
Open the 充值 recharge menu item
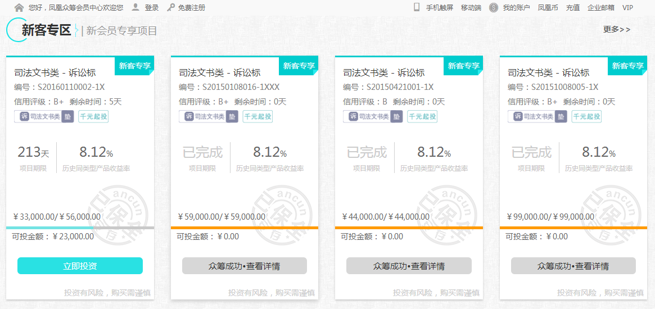pos(573,8)
